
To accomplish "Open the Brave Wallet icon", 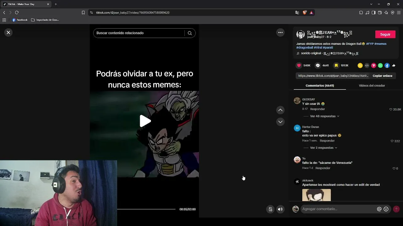I will tap(380, 13).
